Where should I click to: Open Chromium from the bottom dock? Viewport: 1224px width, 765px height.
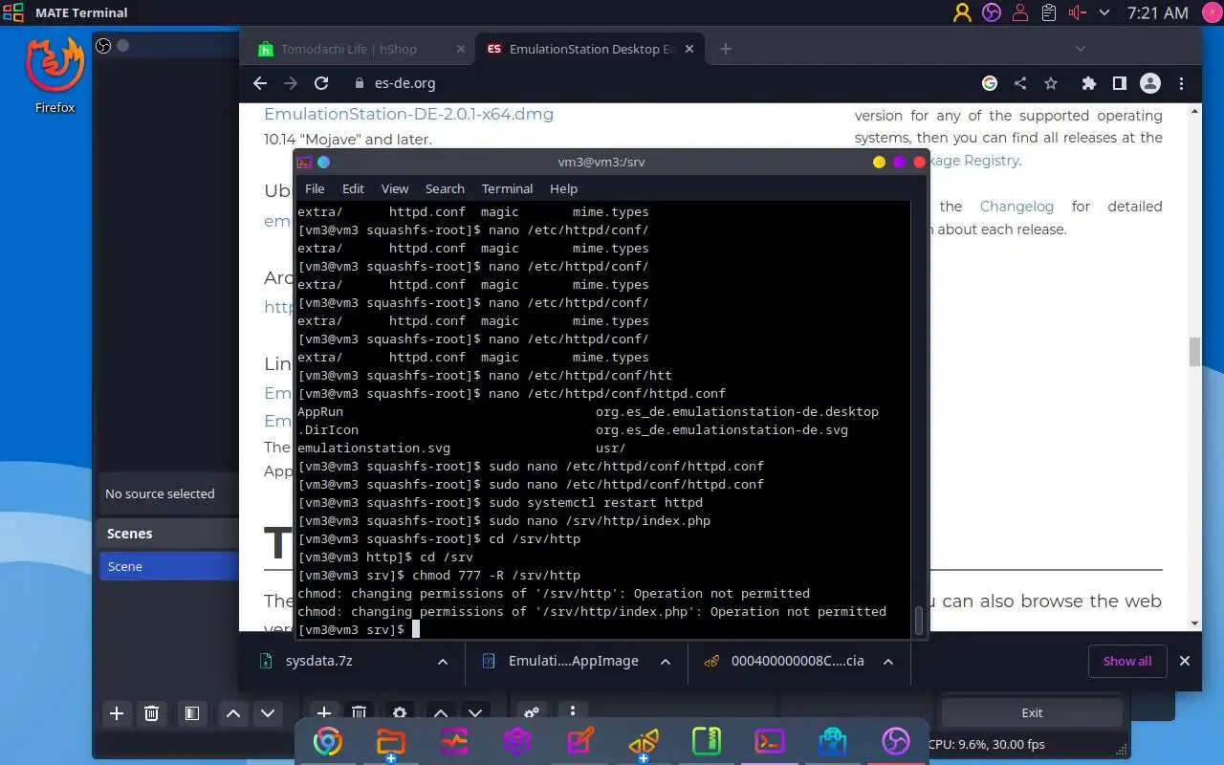pyautogui.click(x=328, y=741)
